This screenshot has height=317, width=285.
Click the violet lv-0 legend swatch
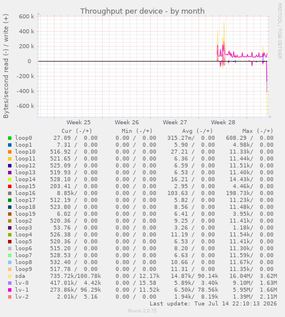coord(10,283)
